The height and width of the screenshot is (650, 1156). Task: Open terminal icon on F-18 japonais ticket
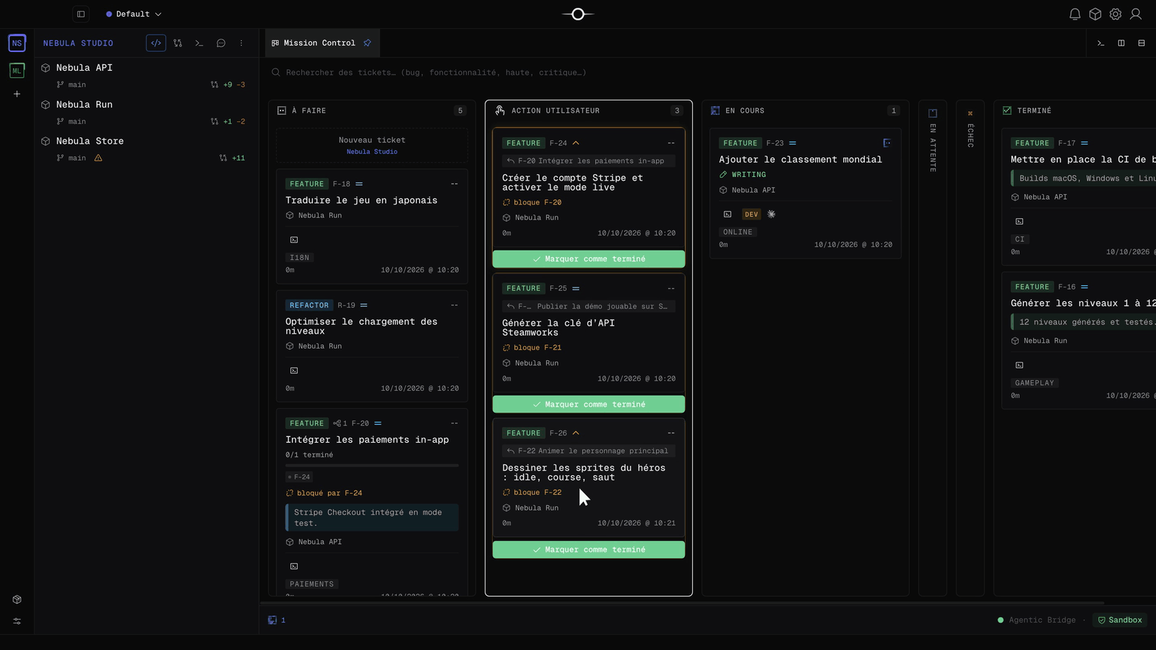294,240
